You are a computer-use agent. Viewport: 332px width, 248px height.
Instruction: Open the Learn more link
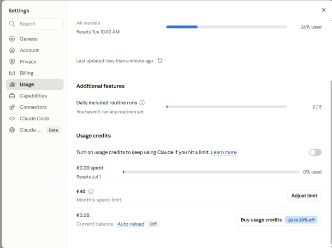click(x=224, y=152)
